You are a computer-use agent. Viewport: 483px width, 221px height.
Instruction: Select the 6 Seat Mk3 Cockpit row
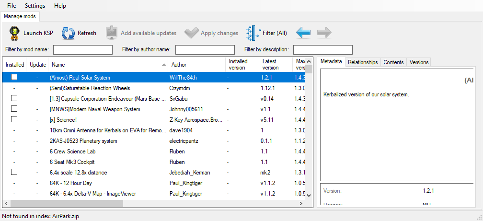(154, 162)
